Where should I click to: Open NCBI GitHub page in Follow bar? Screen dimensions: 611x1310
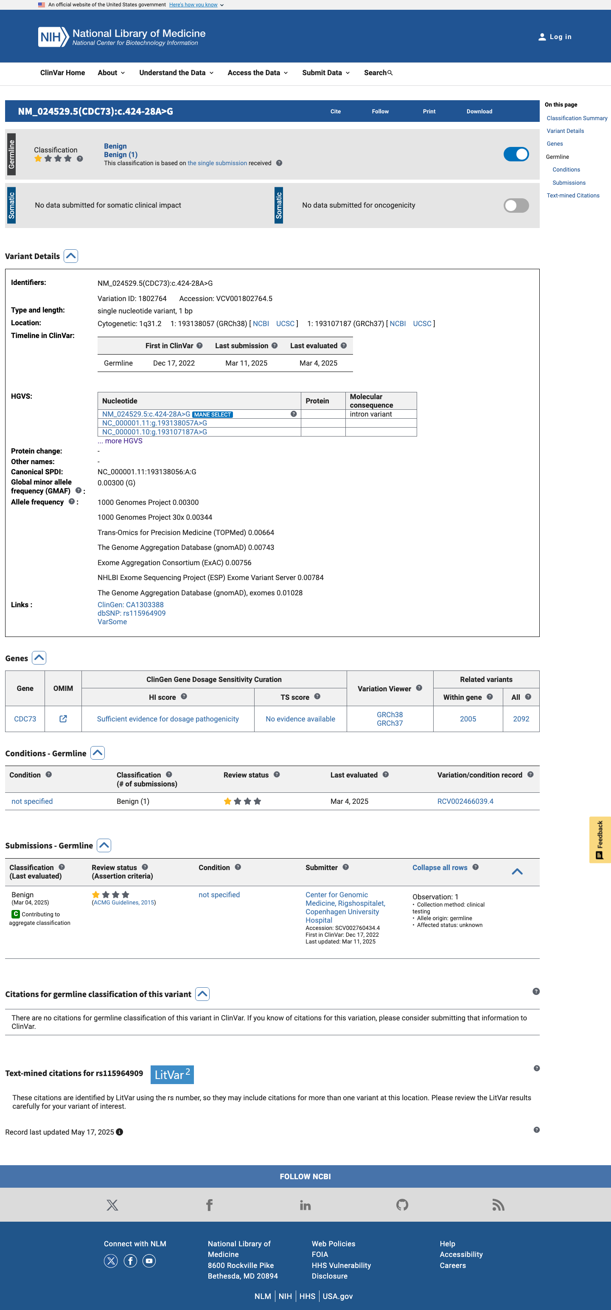[402, 1205]
